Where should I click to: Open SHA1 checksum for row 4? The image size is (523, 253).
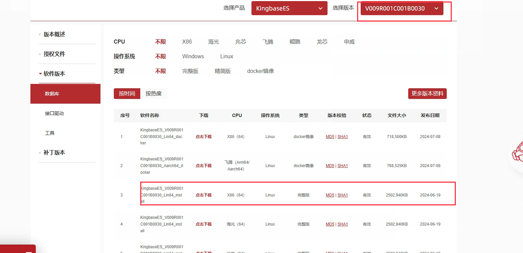click(343, 224)
